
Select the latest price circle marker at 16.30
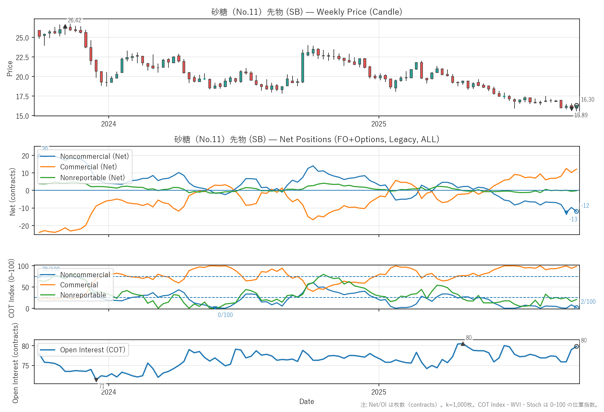(576, 105)
